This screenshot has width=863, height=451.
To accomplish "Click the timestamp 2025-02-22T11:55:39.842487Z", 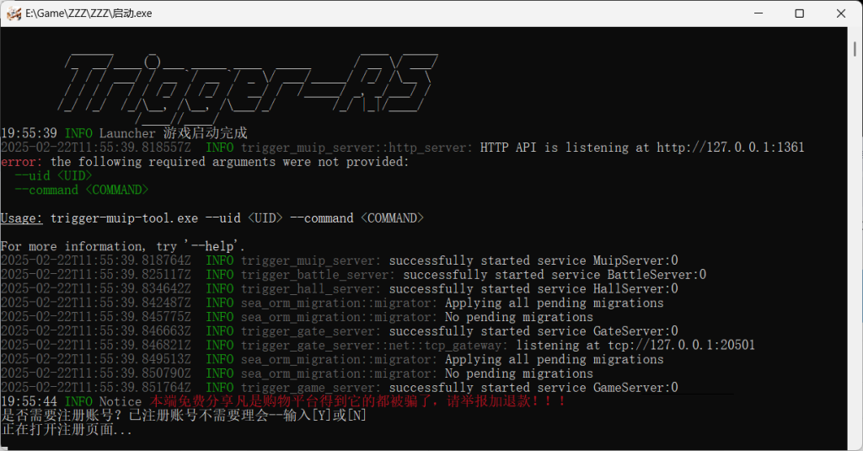I will (x=96, y=303).
